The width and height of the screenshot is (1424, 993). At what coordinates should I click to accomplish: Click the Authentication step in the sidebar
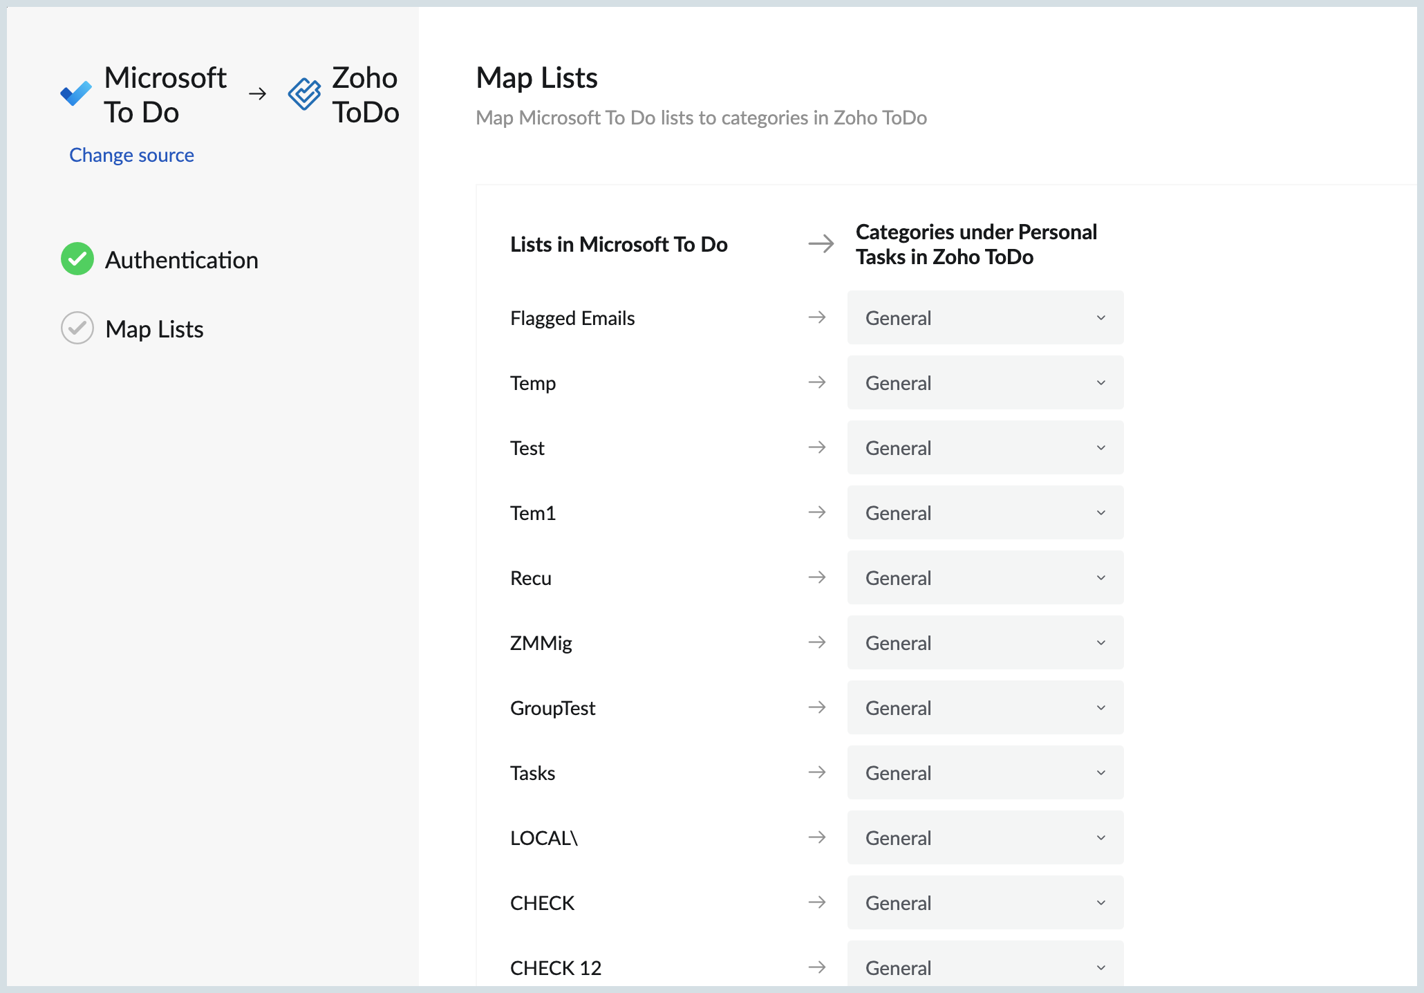point(182,260)
